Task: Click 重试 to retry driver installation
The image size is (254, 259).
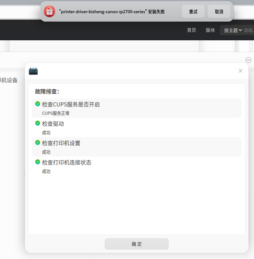Action: tap(193, 12)
